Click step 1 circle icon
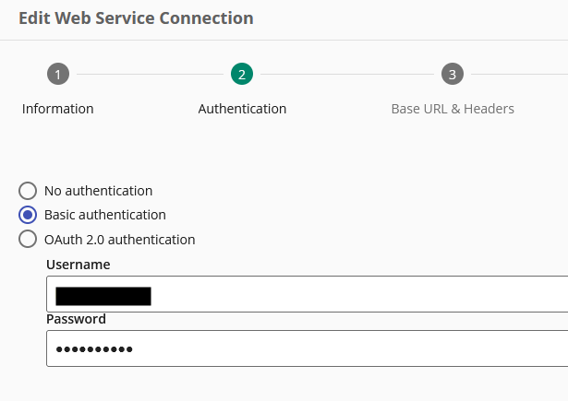This screenshot has height=401, width=568. pos(58,74)
